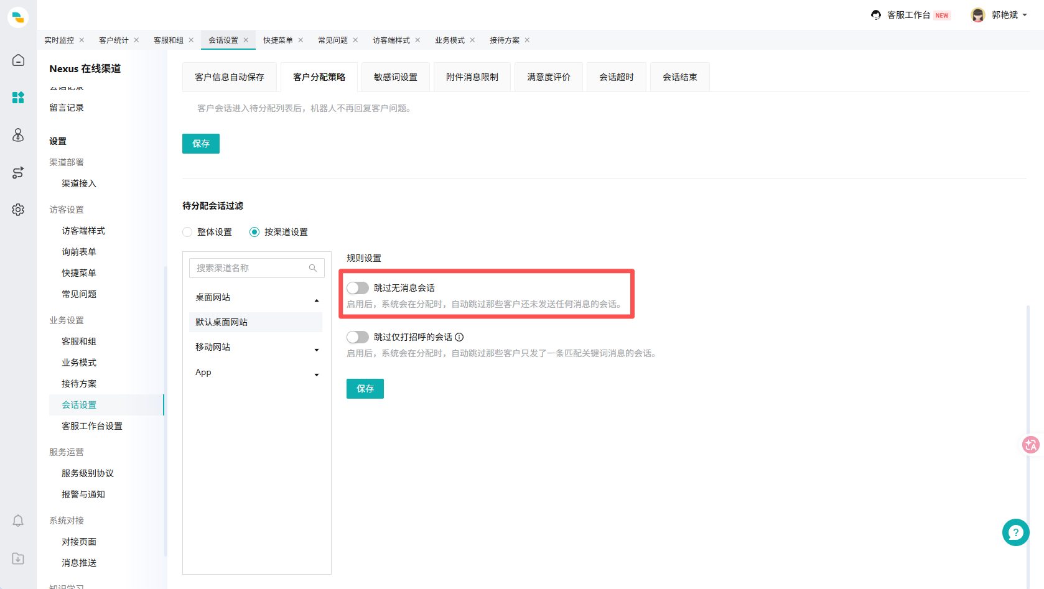Switch to the 客户信息自动保存 tab
Screen dimensions: 1044x589
click(x=230, y=77)
